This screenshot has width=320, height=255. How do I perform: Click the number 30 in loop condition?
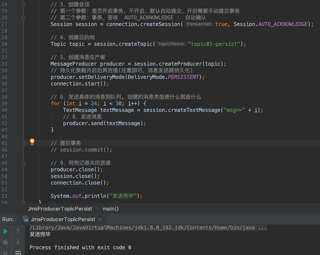[119, 103]
